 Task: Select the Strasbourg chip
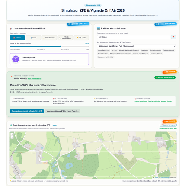[144, 50]
